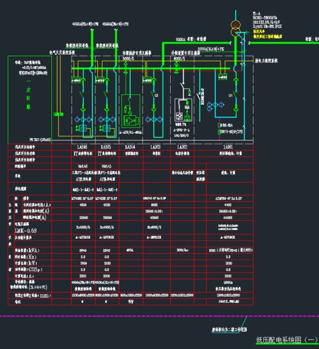Click the Q3 circuit breaker symbol

coord(153,95)
